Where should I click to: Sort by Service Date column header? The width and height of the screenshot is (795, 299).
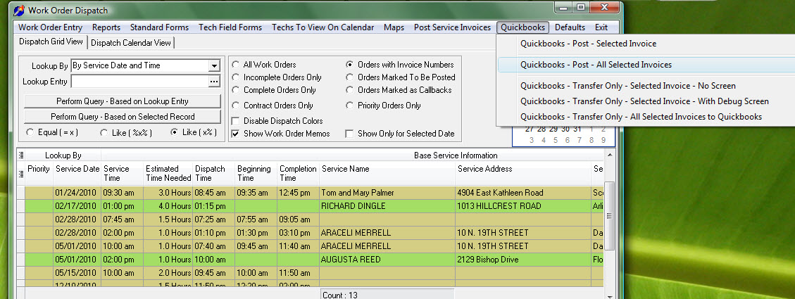click(77, 173)
